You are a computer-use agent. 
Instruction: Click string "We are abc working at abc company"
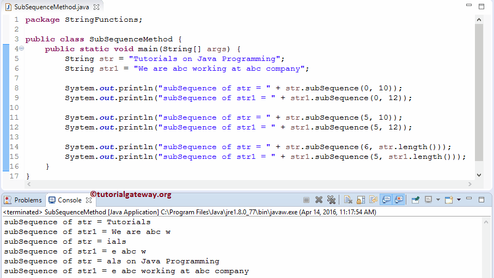click(219, 69)
